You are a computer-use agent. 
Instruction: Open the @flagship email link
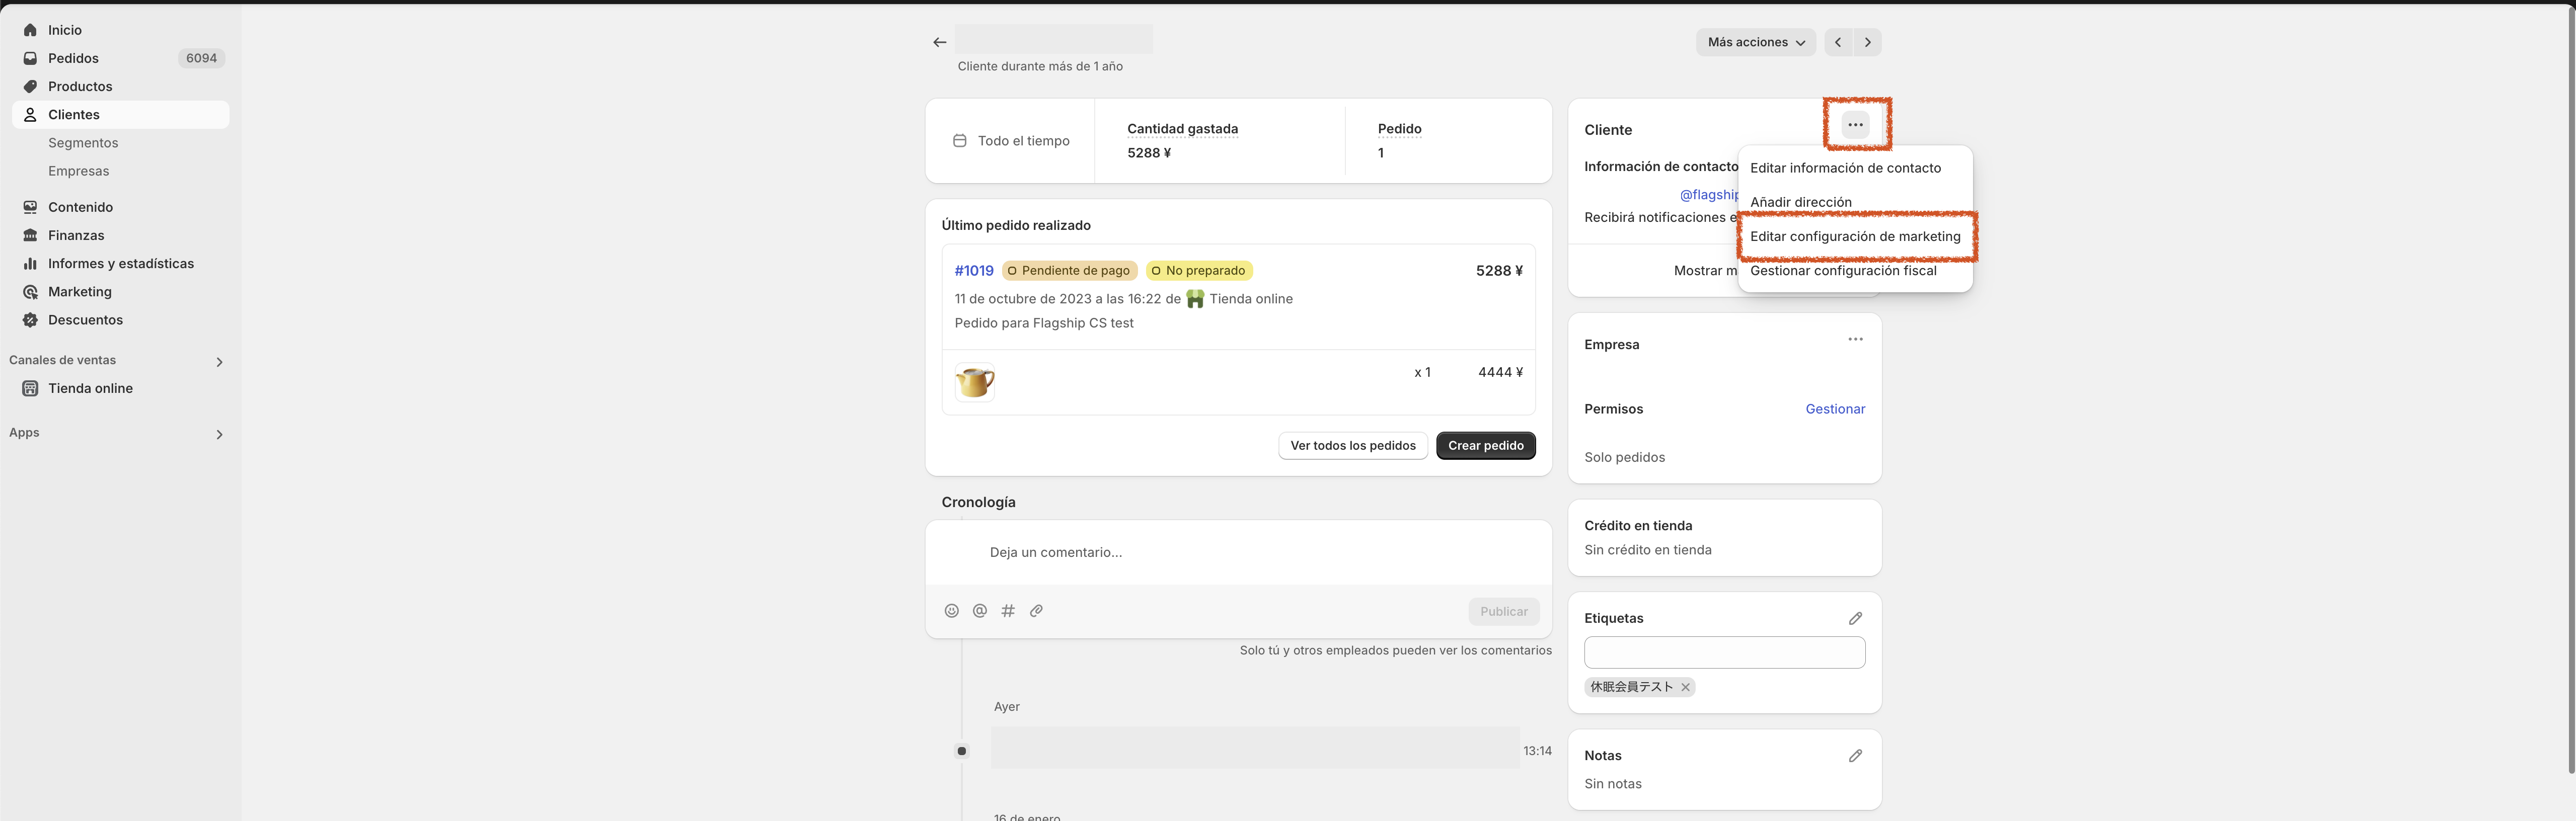(1709, 195)
